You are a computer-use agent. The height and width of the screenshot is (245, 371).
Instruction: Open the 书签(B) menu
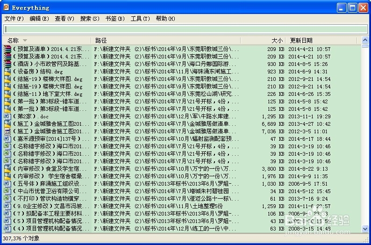115,18
